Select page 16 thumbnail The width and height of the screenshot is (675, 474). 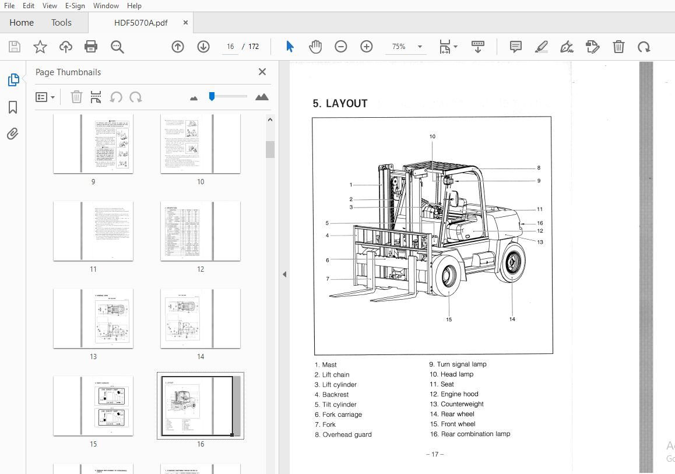tap(200, 406)
